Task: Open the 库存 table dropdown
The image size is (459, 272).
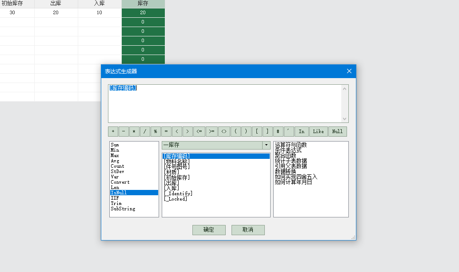Action: point(266,145)
